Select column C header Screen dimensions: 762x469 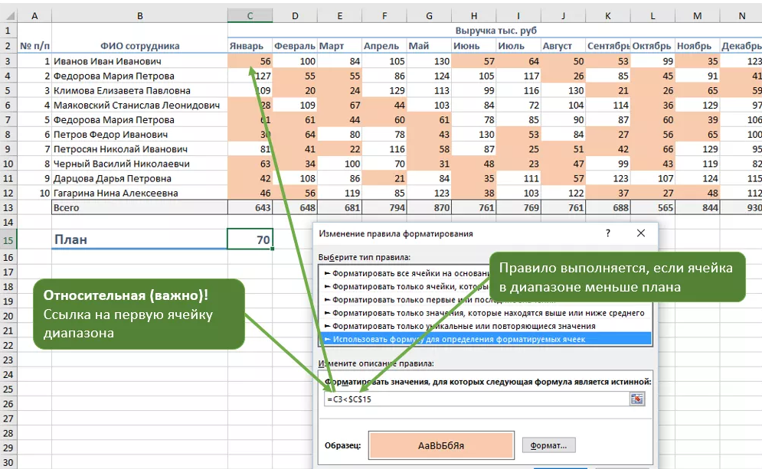tap(250, 15)
